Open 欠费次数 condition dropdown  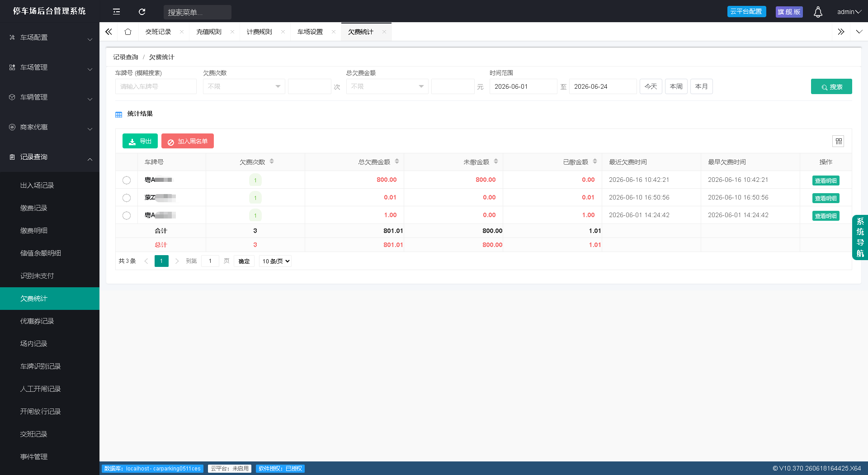tap(244, 86)
